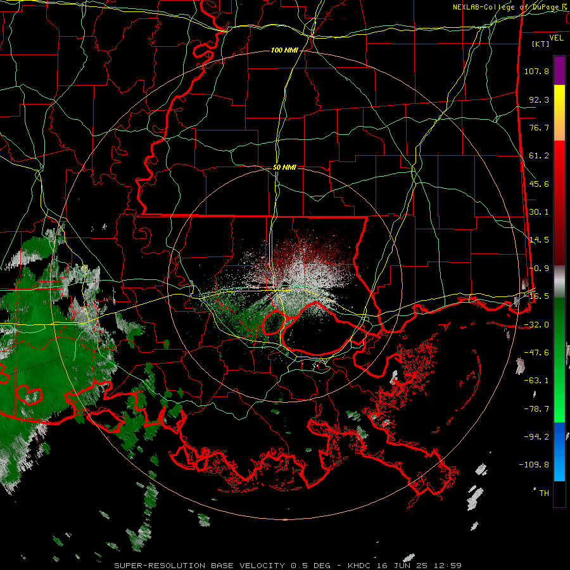Image resolution: width=570 pixels, height=570 pixels.
Task: Click the -78.7 value on velocity scale
Action: 536,409
